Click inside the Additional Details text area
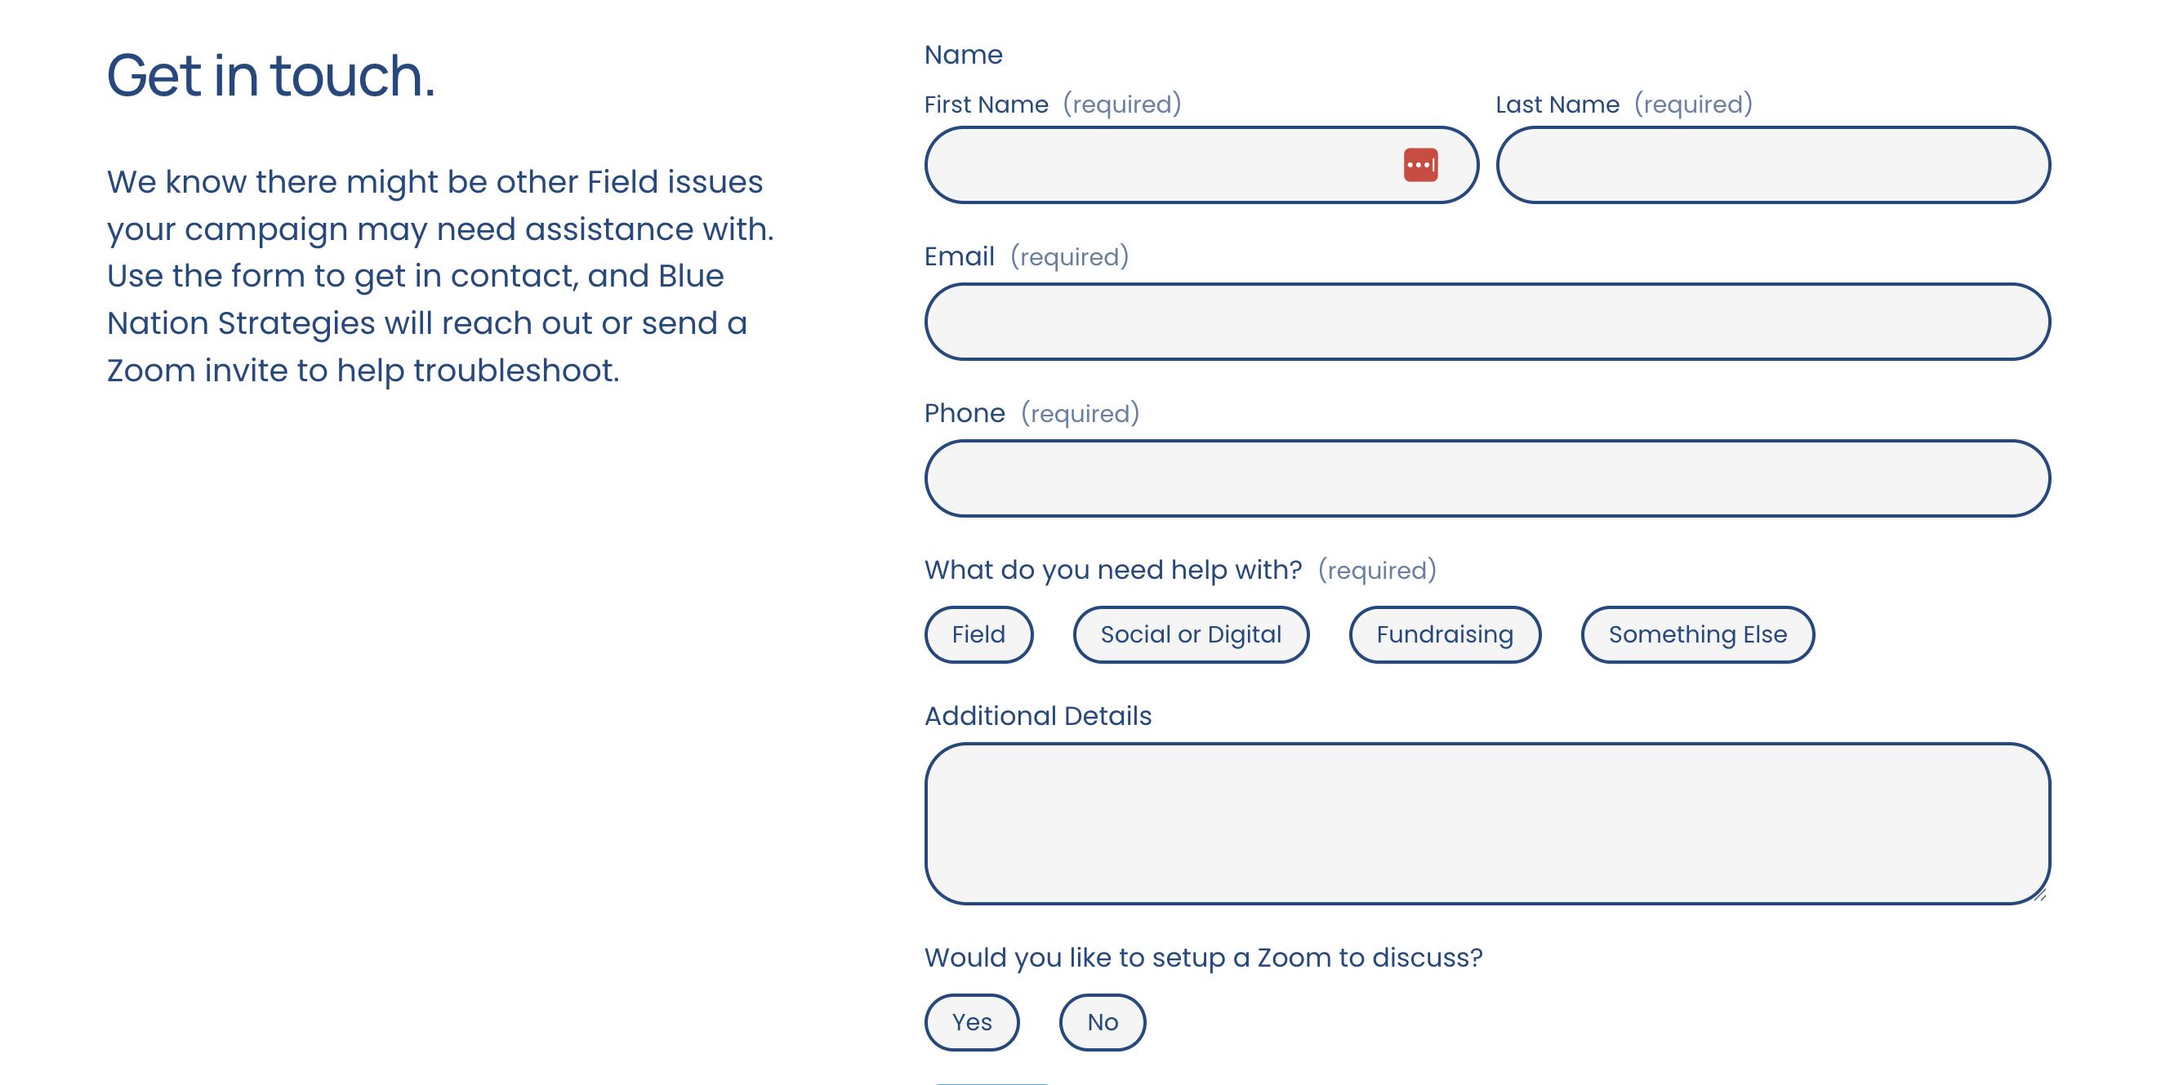Screen dimensions: 2170x1085 coord(1486,823)
